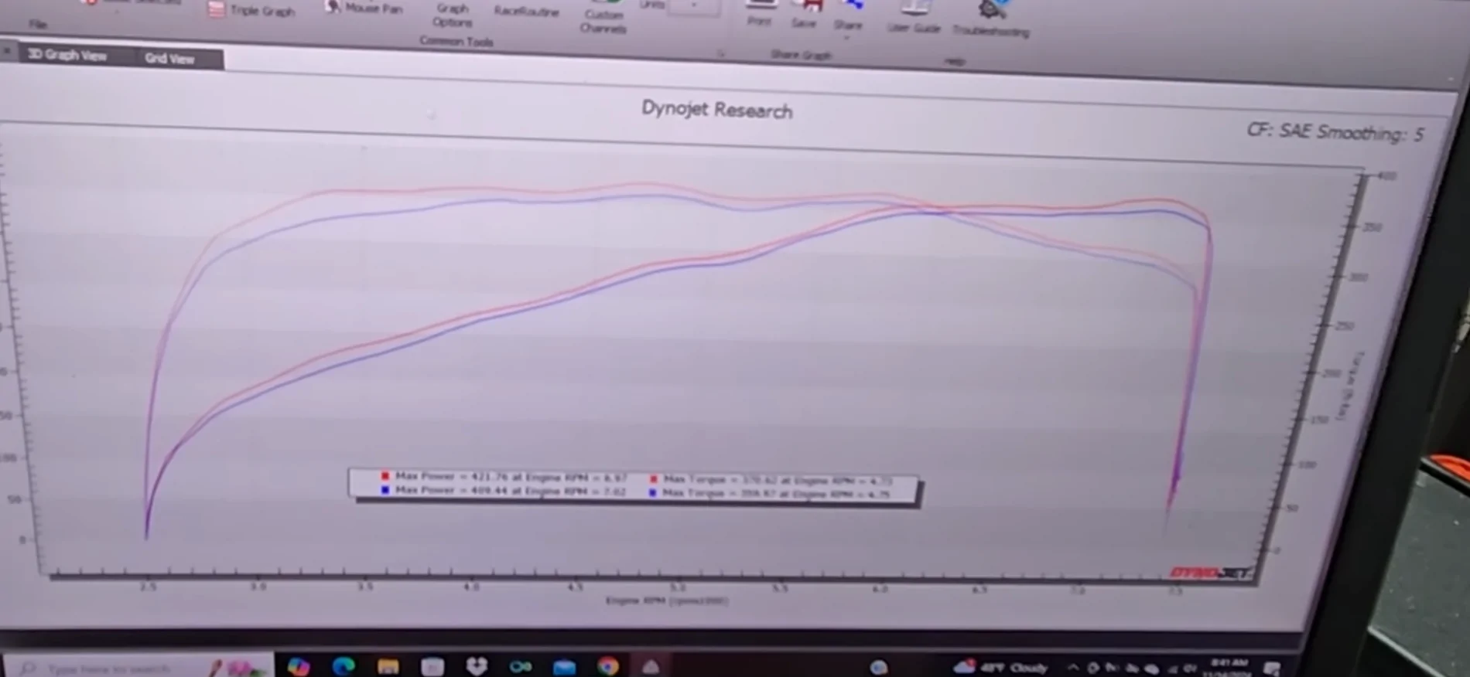
Task: Click the Dynojet Research graph title
Action: [716, 110]
